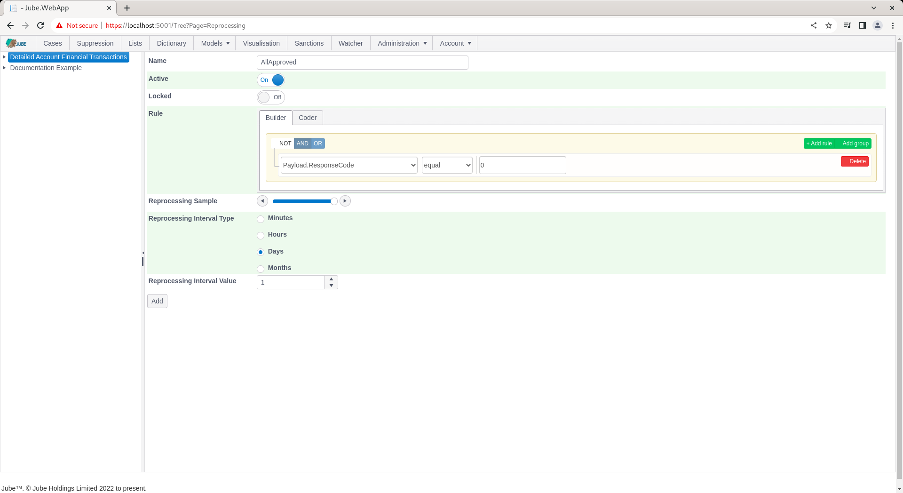Open the Lists menu
This screenshot has width=903, height=493.
[x=135, y=43]
